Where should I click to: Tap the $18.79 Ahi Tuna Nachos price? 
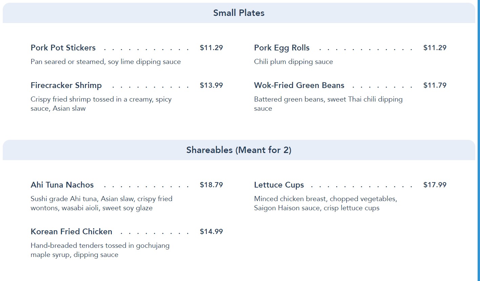click(x=211, y=185)
